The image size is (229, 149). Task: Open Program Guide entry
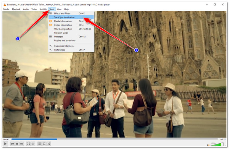click(71, 33)
